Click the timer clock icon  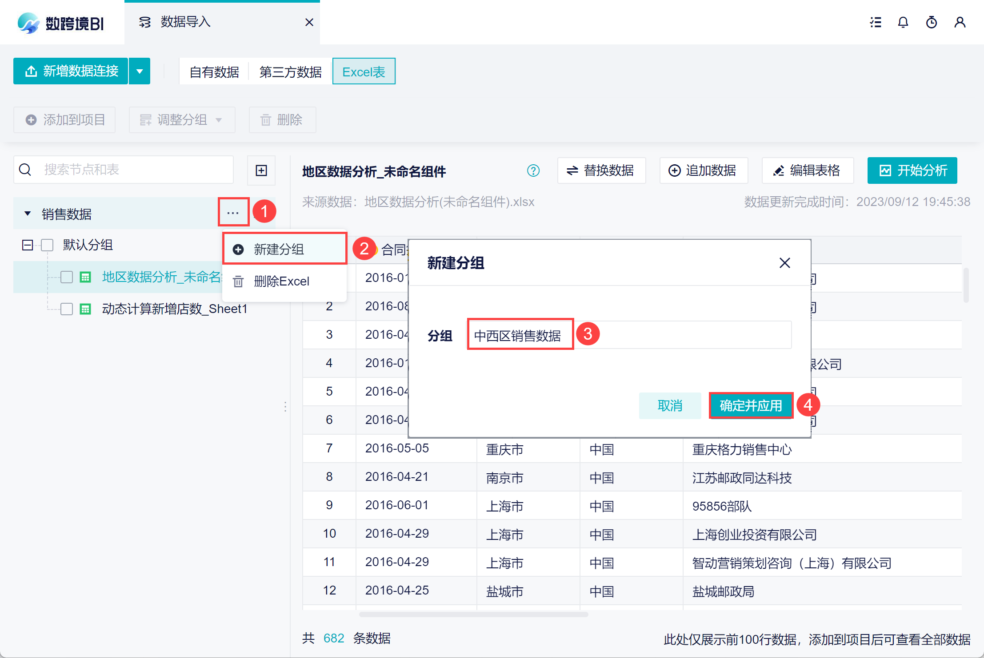point(931,22)
